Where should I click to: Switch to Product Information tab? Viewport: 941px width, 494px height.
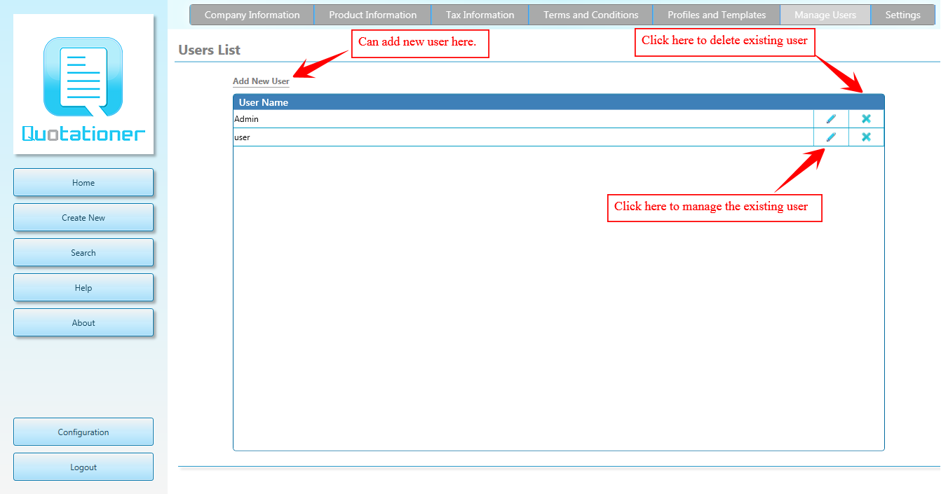point(372,15)
